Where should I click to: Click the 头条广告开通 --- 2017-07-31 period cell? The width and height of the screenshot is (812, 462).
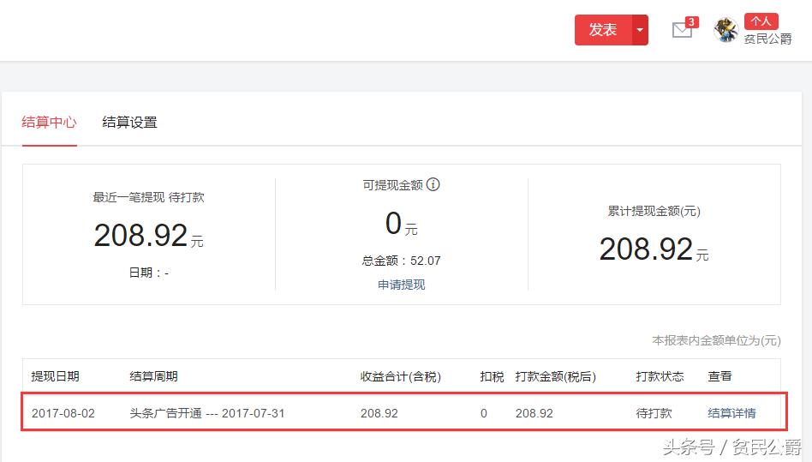[x=207, y=413]
